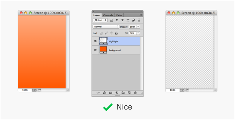Screen dimensions: 235x120
Task: Toggle the layer filtering switch
Action: (x=139, y=20)
